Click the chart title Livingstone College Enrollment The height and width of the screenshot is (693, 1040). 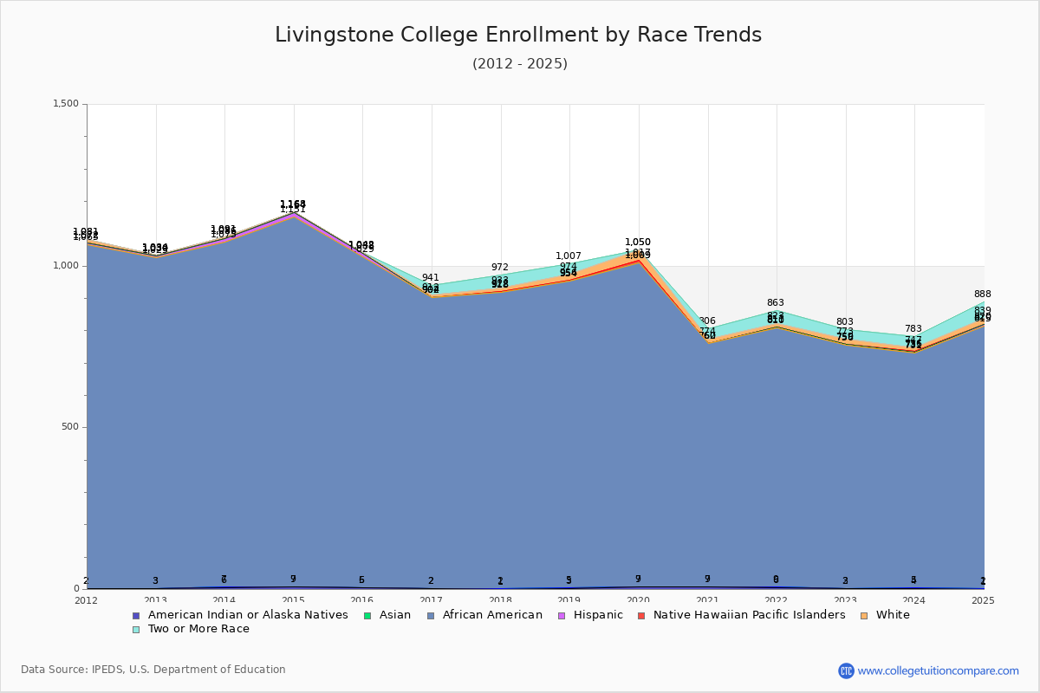click(x=518, y=35)
